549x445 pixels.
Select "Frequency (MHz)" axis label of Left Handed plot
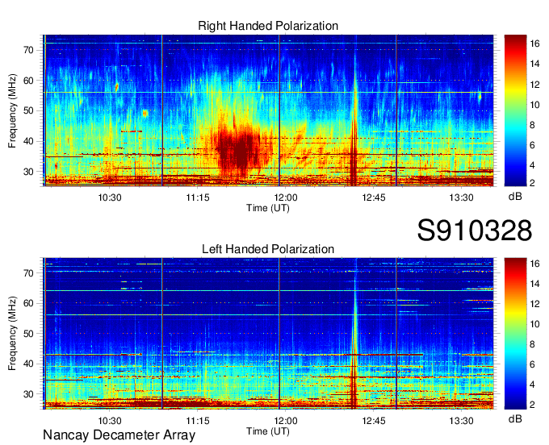click(x=12, y=333)
